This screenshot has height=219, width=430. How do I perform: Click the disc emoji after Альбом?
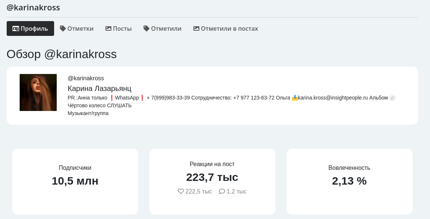[x=393, y=98]
